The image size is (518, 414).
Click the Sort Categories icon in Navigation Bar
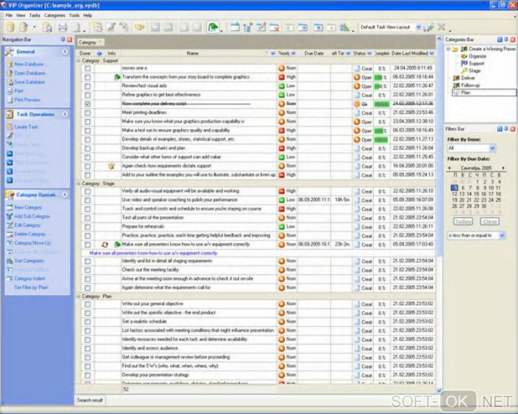point(10,261)
